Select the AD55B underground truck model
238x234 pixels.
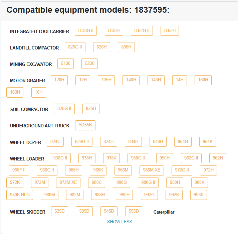(85, 125)
